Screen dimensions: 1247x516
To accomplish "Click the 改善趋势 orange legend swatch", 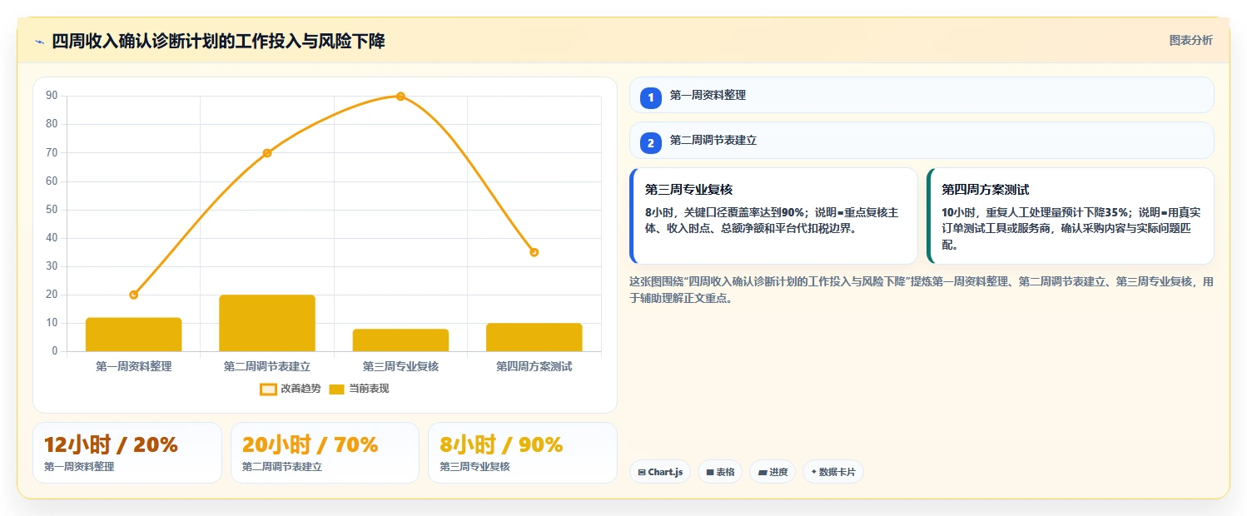I will pyautogui.click(x=268, y=389).
